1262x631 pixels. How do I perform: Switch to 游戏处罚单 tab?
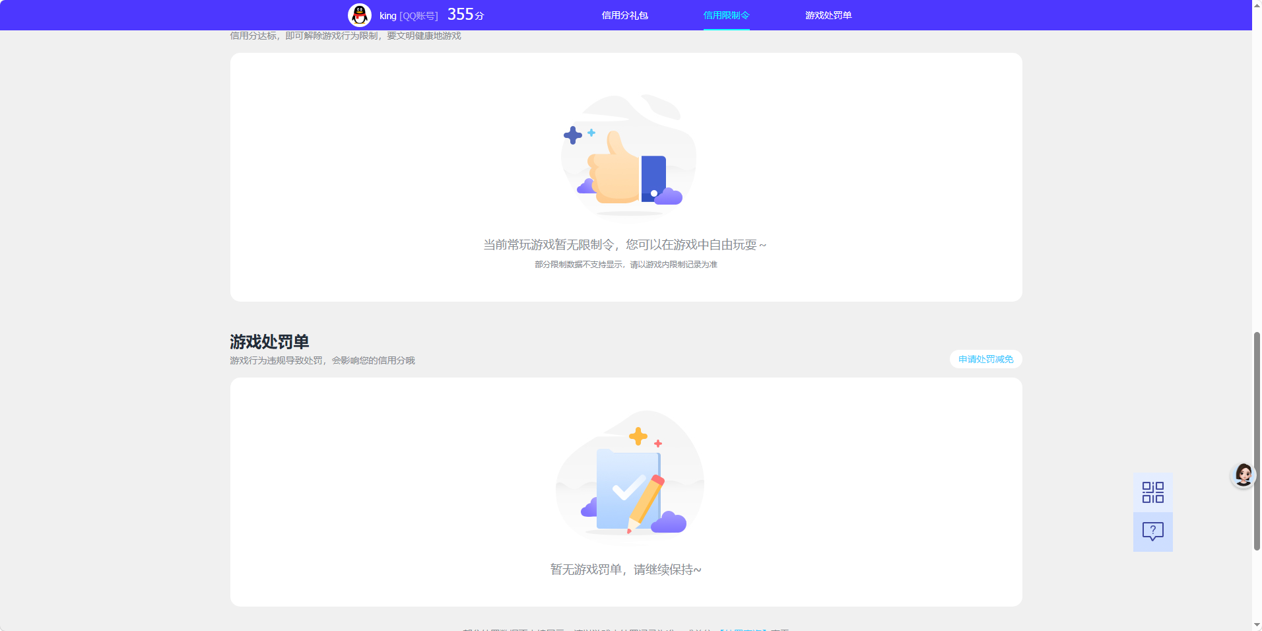828,15
